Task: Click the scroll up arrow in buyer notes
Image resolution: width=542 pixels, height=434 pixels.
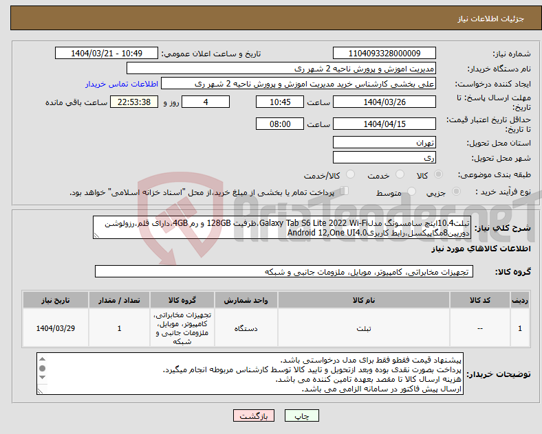Action: pyautogui.click(x=42, y=359)
